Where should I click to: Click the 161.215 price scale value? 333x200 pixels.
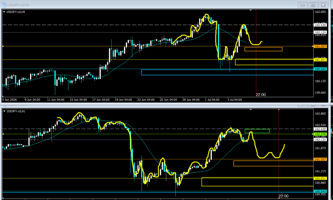[x=320, y=171]
